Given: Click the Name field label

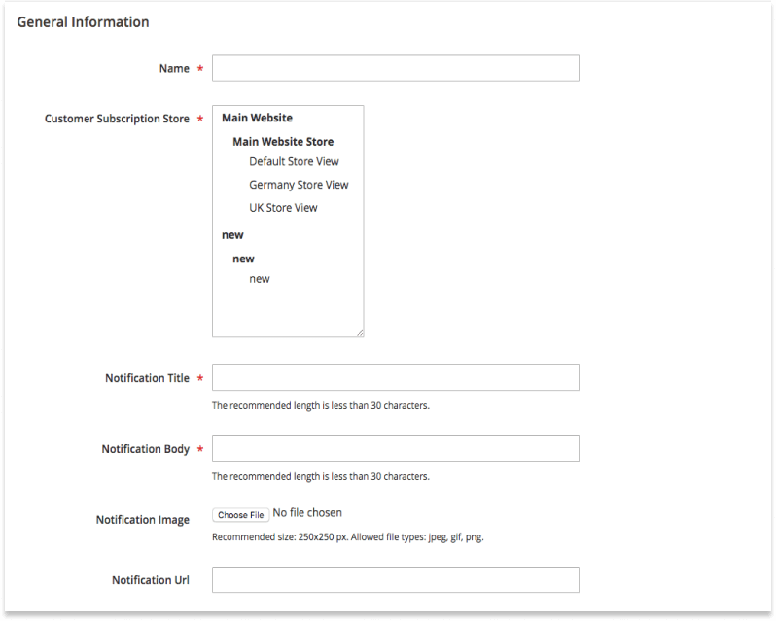Looking at the screenshot, I should point(174,69).
